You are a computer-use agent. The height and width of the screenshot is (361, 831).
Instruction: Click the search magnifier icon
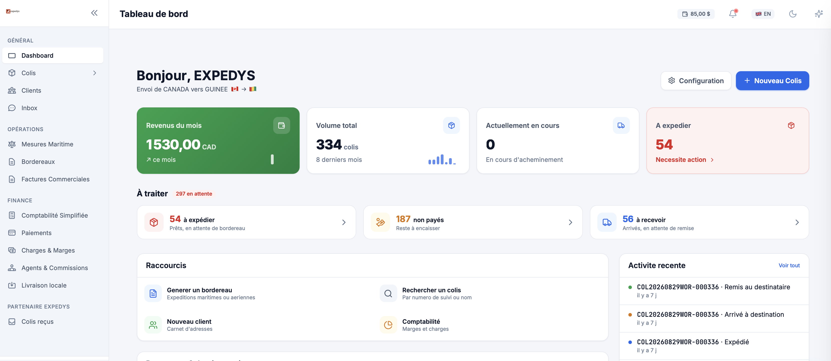(388, 293)
